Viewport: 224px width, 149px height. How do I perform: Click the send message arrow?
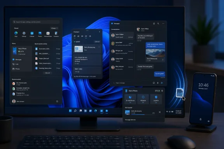click(162, 83)
